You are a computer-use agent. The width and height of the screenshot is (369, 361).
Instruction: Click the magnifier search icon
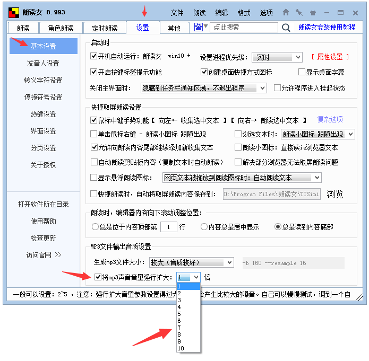point(286,28)
